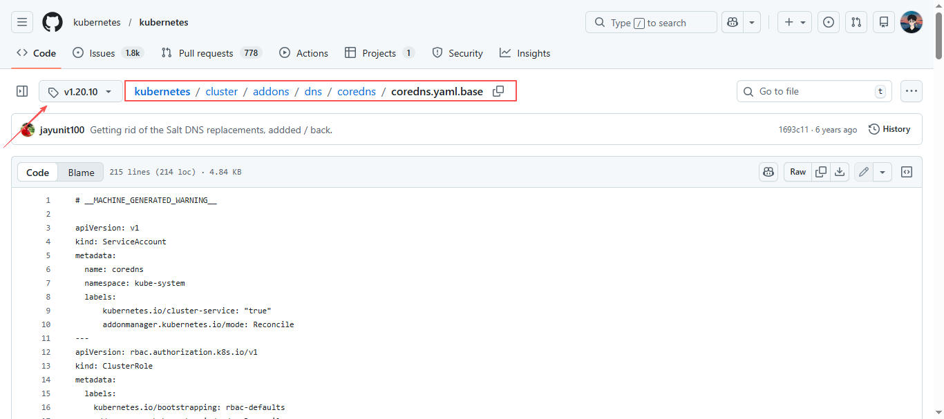Switch to the Insights tab
944x419 pixels.
tap(525, 53)
